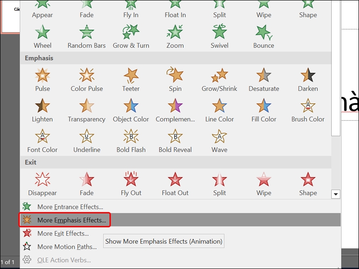
Task: Apply the Desaturate emphasis effect
Action: coord(264,80)
